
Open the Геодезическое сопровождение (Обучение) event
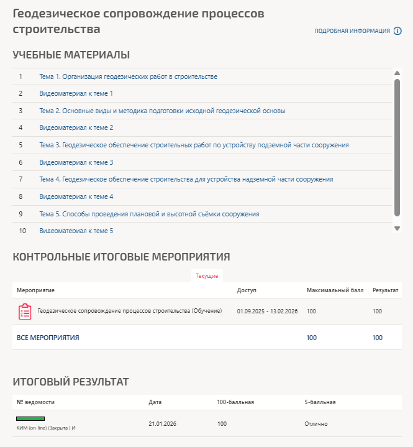129,311
